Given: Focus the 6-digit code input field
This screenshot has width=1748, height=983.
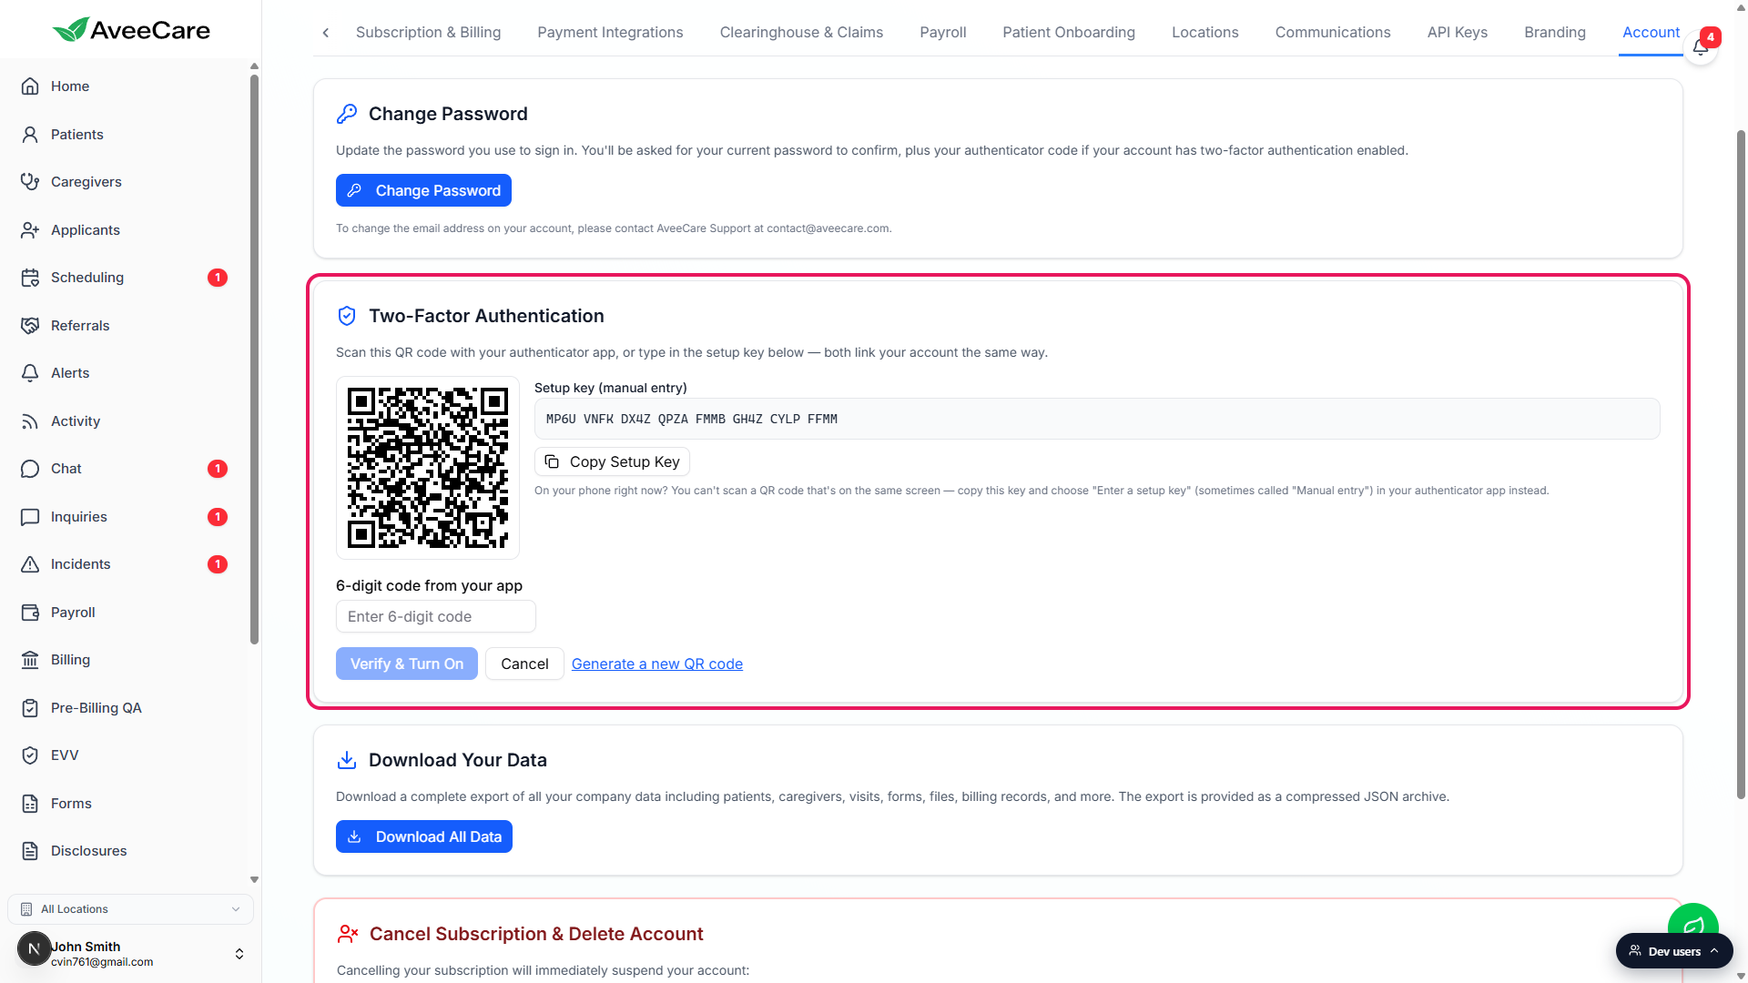Looking at the screenshot, I should (x=436, y=616).
